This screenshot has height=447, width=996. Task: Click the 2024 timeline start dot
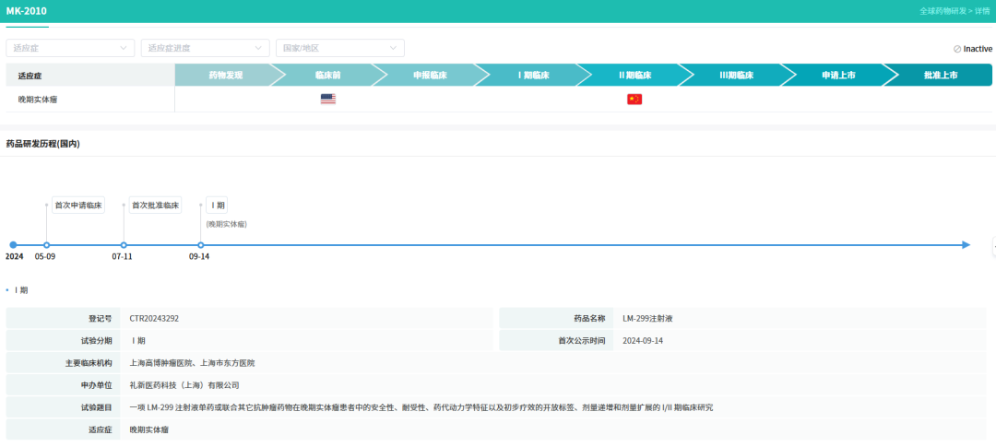pyautogui.click(x=13, y=245)
